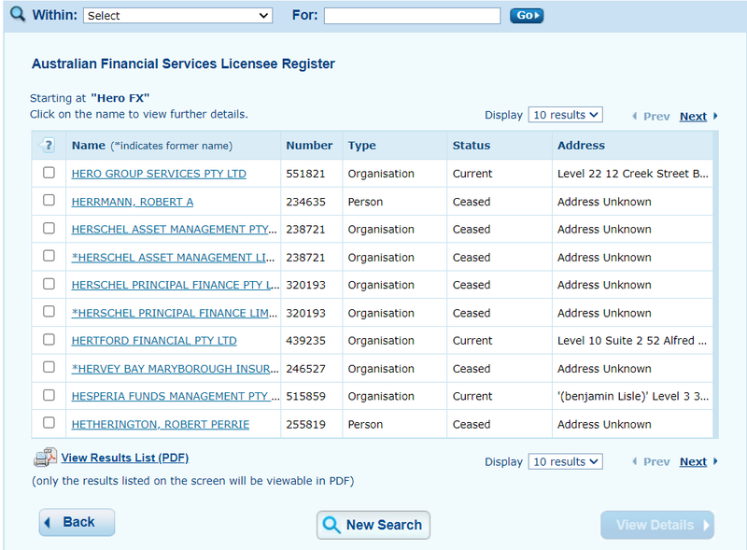This screenshot has height=550, width=747.
Task: Focus the For search text field
Action: tap(412, 16)
